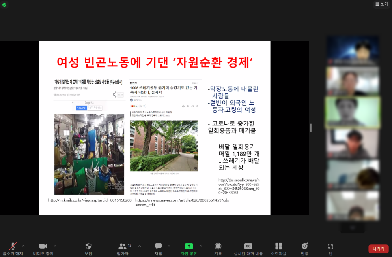Image resolution: width=392 pixels, height=257 pixels.
Task: Click divider handle between slide and video panel
Action: point(311,127)
